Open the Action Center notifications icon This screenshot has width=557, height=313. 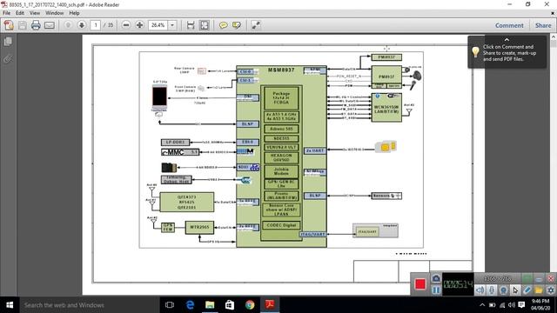(x=521, y=305)
